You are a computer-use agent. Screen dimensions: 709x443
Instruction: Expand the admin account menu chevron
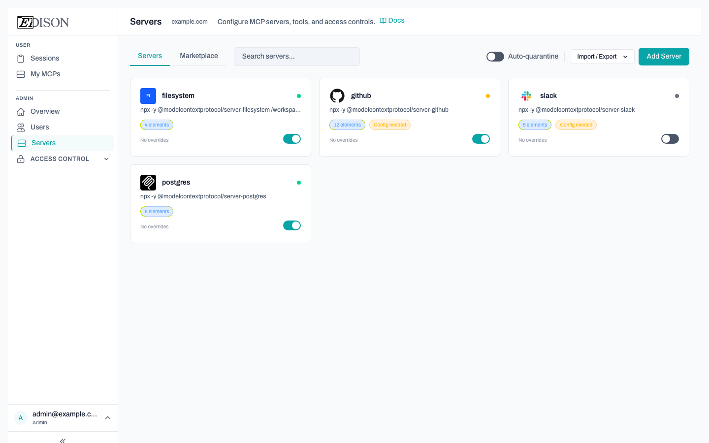(x=108, y=418)
